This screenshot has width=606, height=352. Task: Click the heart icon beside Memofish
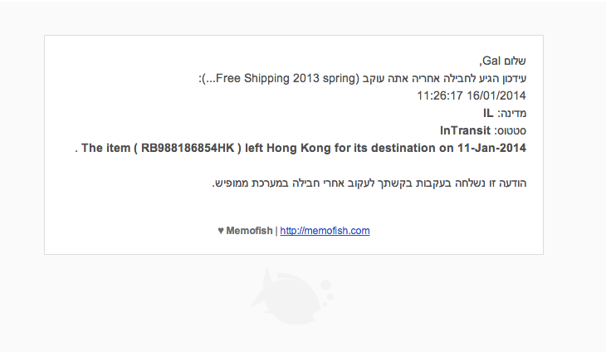click(220, 231)
